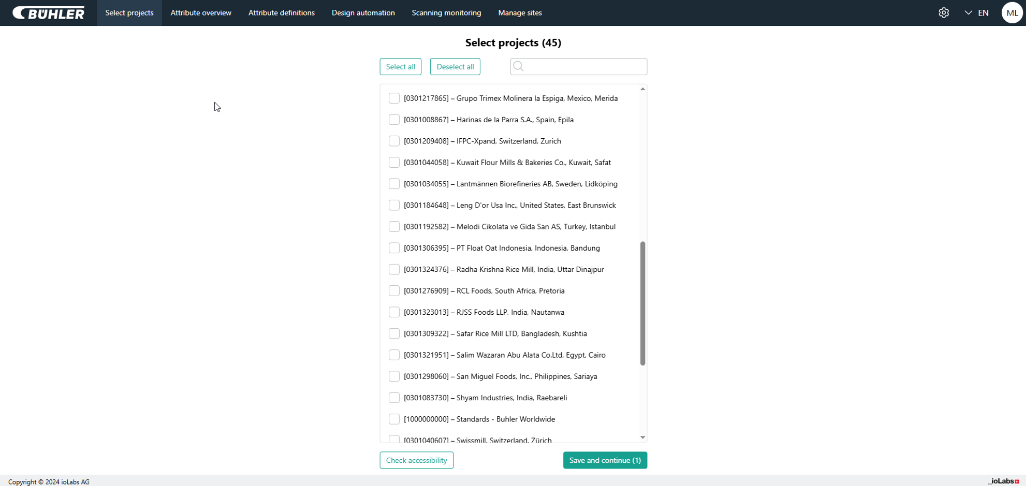The width and height of the screenshot is (1026, 486).
Task: Click the Bühler logo
Action: (49, 13)
